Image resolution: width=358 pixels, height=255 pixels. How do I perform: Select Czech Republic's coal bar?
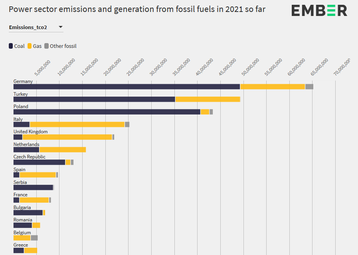[39, 162]
